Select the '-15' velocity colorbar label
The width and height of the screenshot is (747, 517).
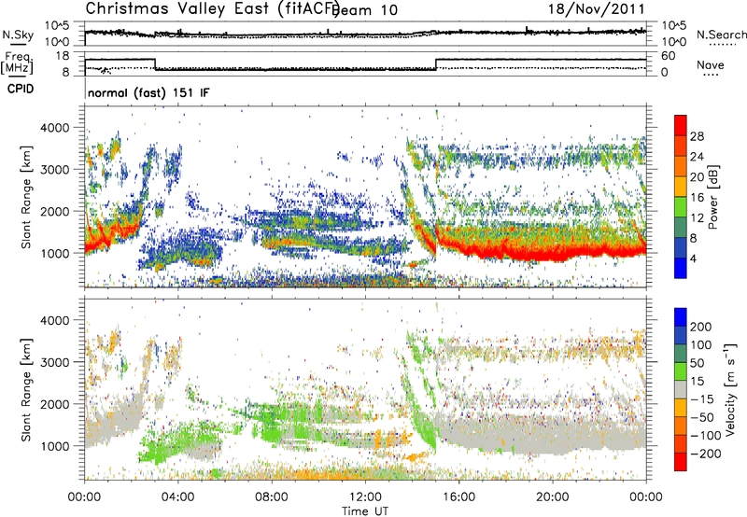tap(702, 399)
